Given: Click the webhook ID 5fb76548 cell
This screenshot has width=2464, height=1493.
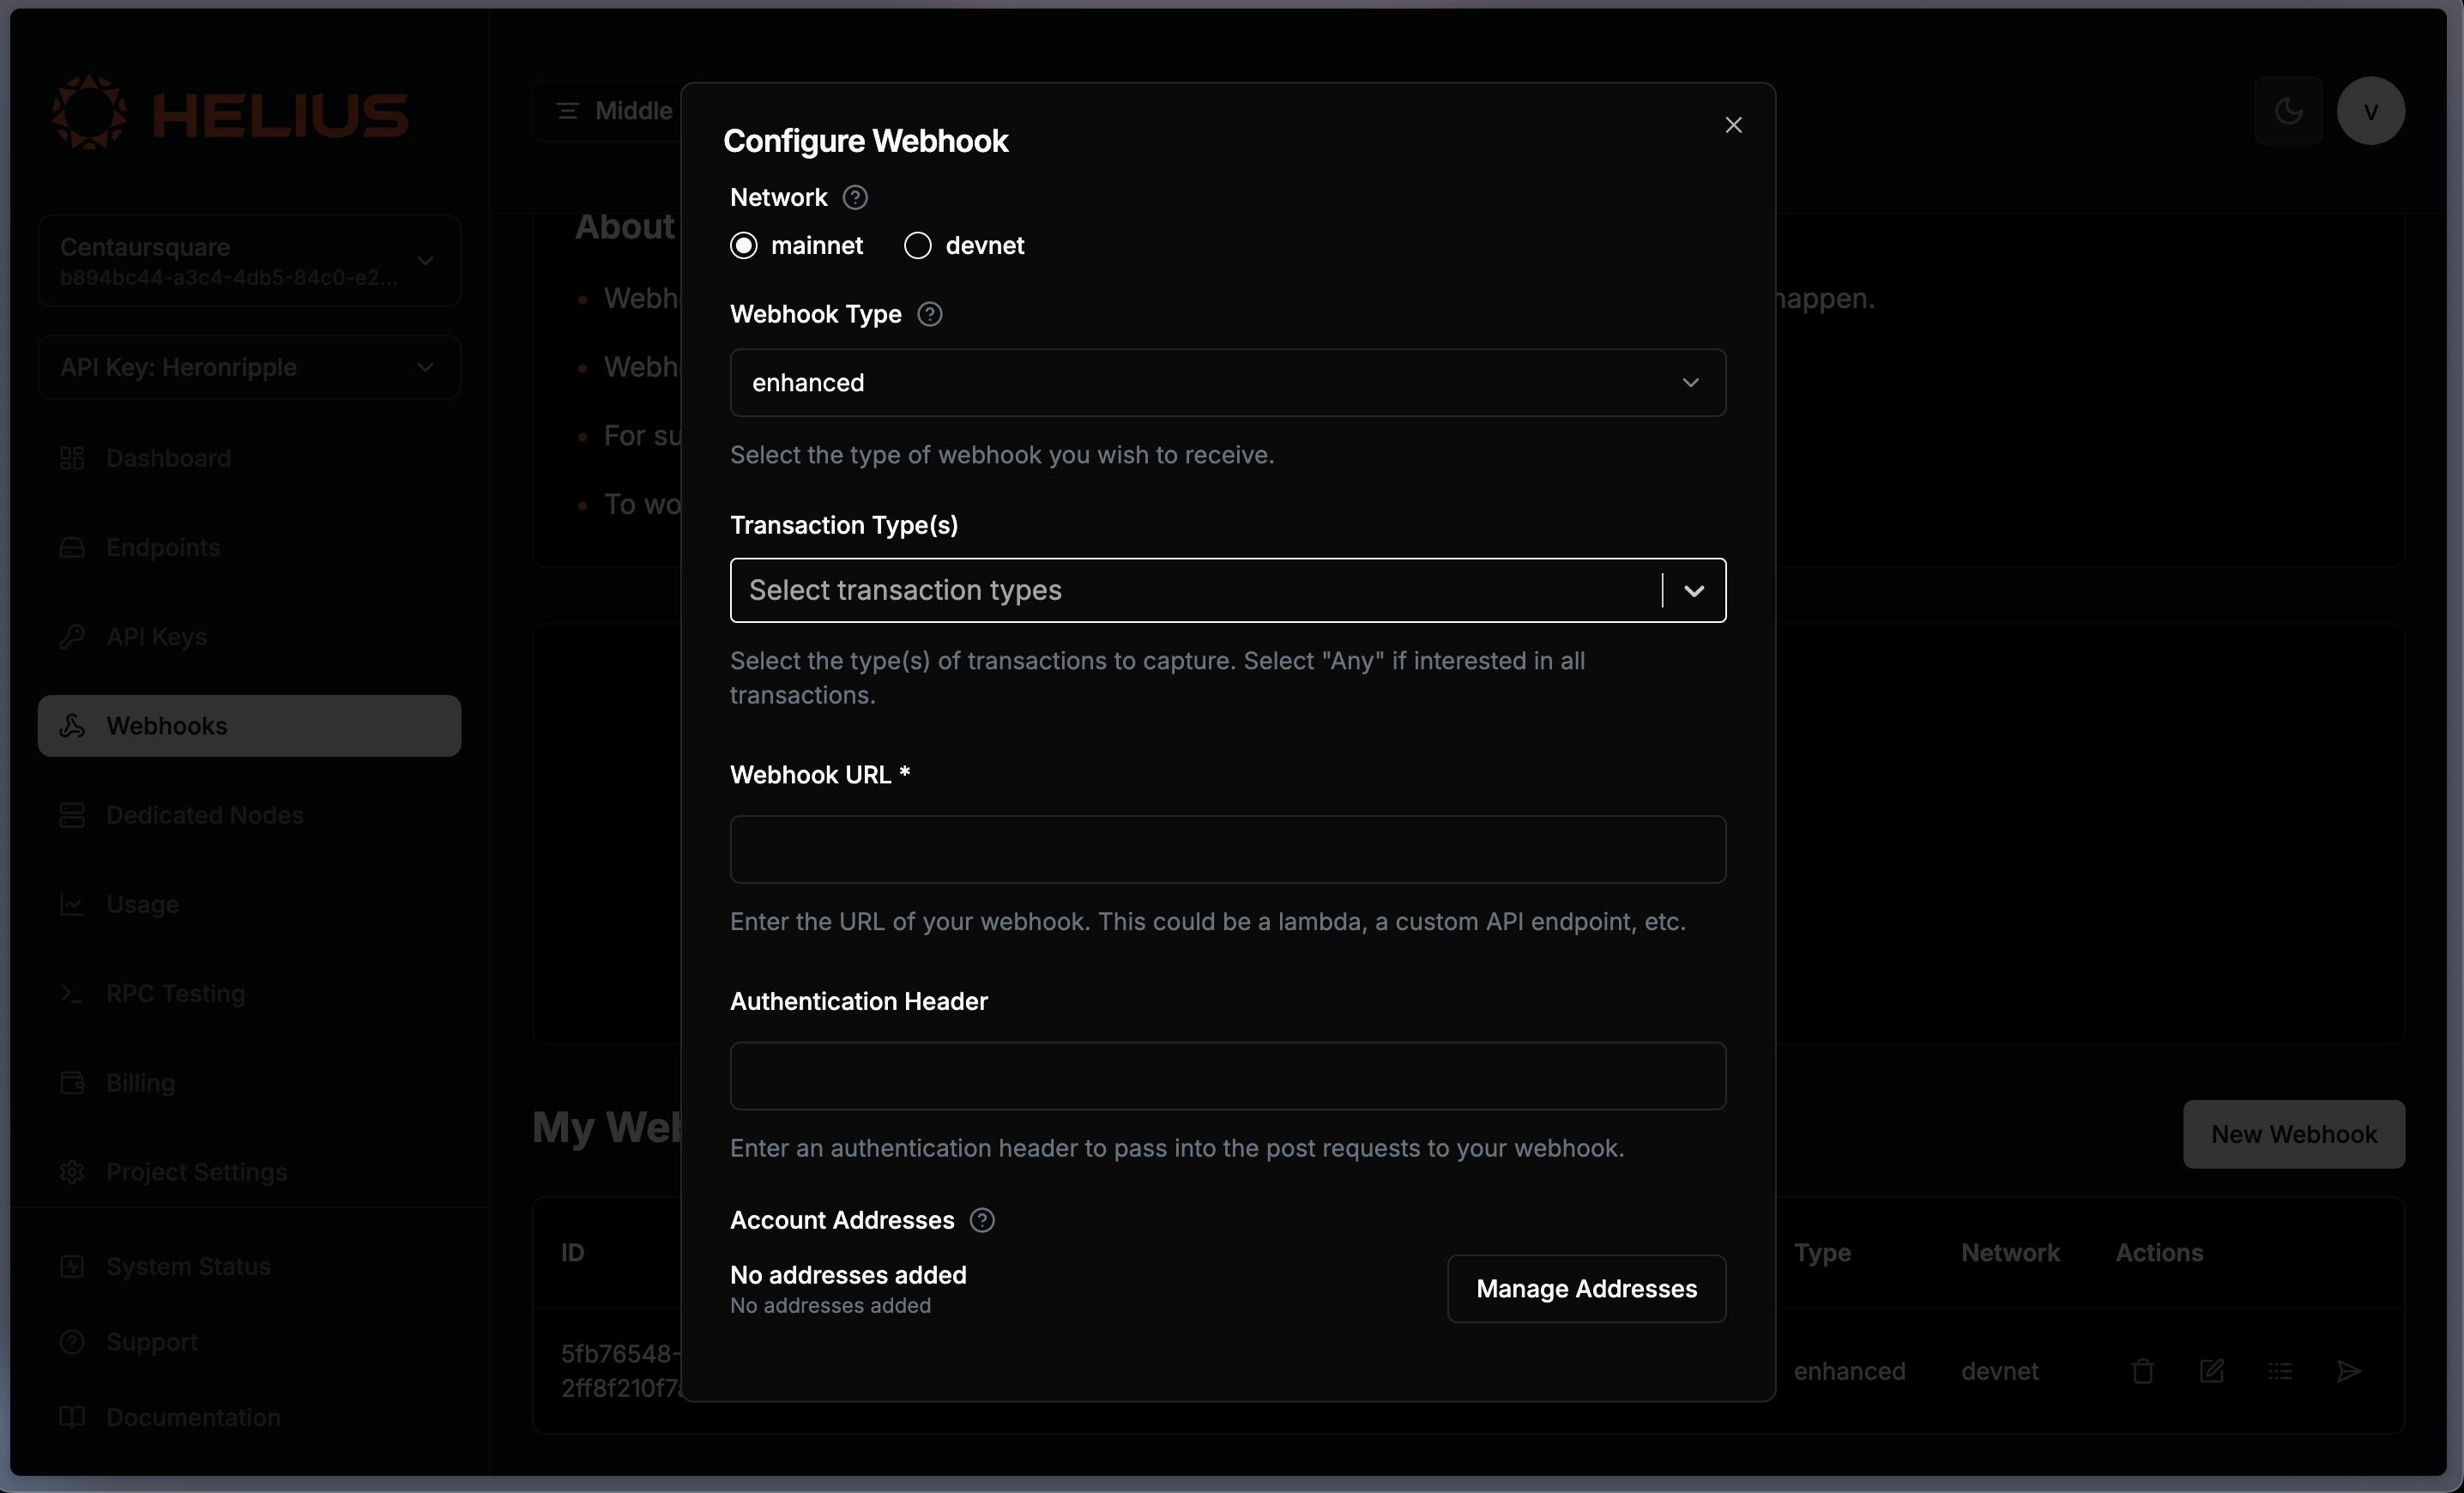Looking at the screenshot, I should [620, 1370].
